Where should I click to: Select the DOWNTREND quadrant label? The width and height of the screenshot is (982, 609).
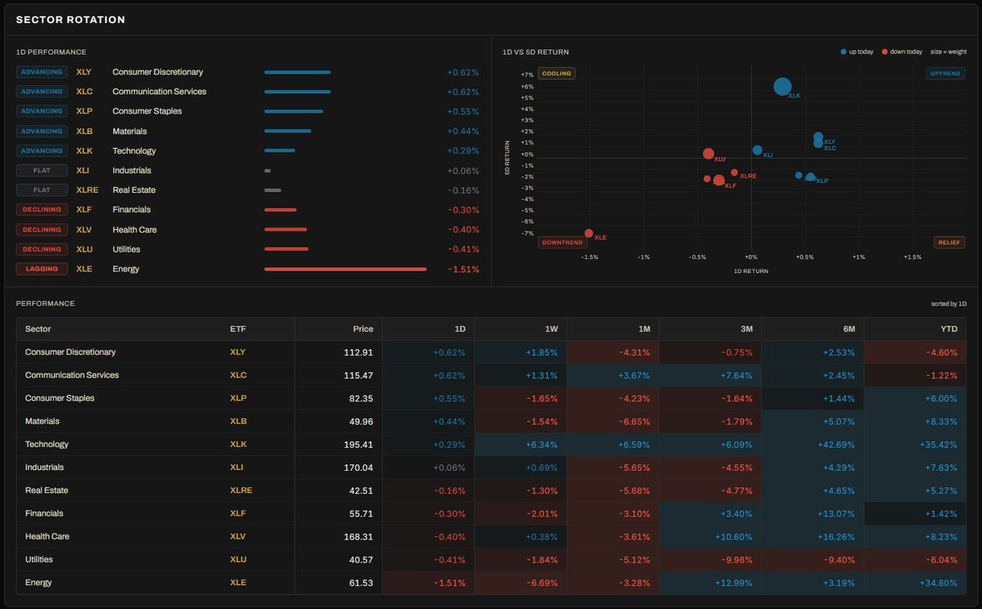pos(562,242)
